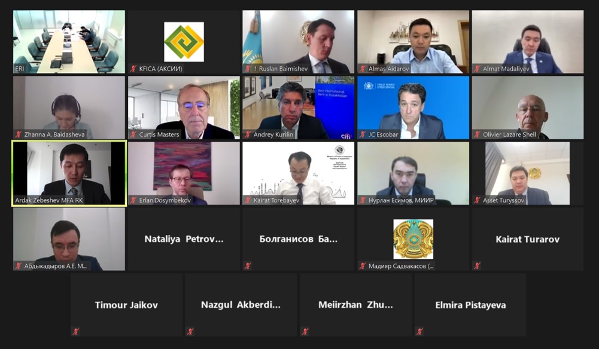Click Nazgul Akberdi... participant name
599x349 pixels.
241,305
